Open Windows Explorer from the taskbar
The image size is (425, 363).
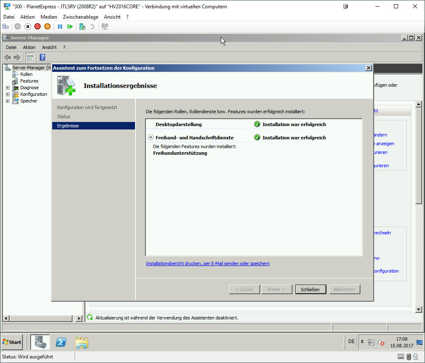tap(82, 342)
